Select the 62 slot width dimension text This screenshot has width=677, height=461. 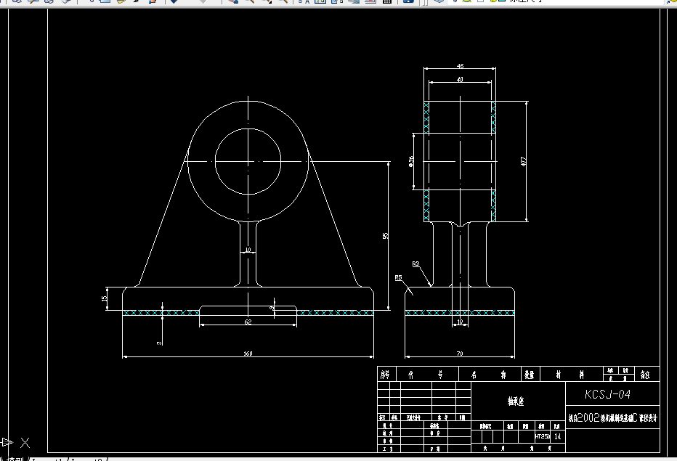248,322
